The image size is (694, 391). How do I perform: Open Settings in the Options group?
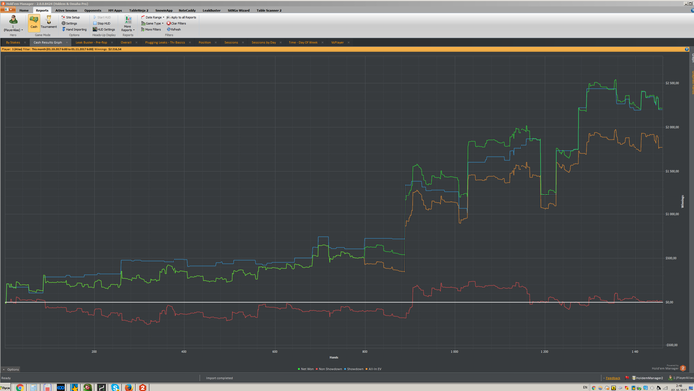[x=70, y=23]
